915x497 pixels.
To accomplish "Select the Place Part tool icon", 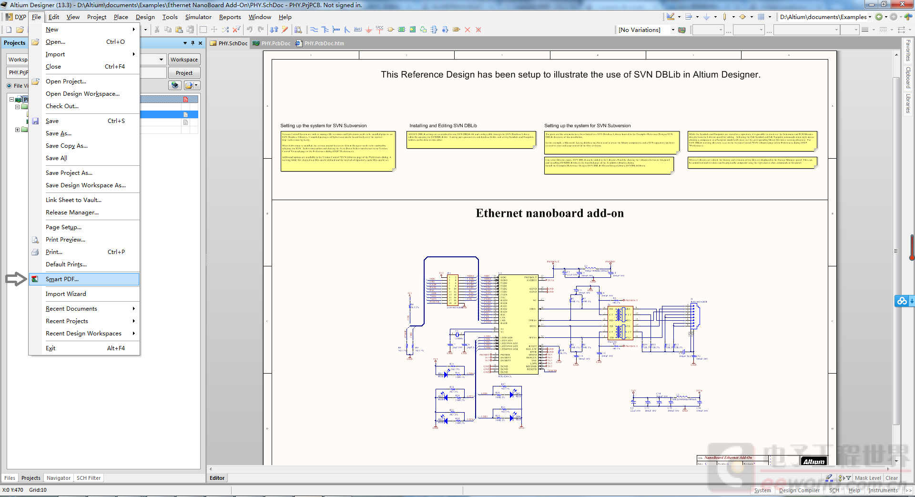I will pyautogui.click(x=391, y=30).
